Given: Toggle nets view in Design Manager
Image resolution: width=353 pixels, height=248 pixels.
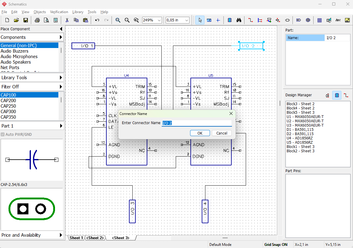Looking at the screenshot, I should (346, 95).
